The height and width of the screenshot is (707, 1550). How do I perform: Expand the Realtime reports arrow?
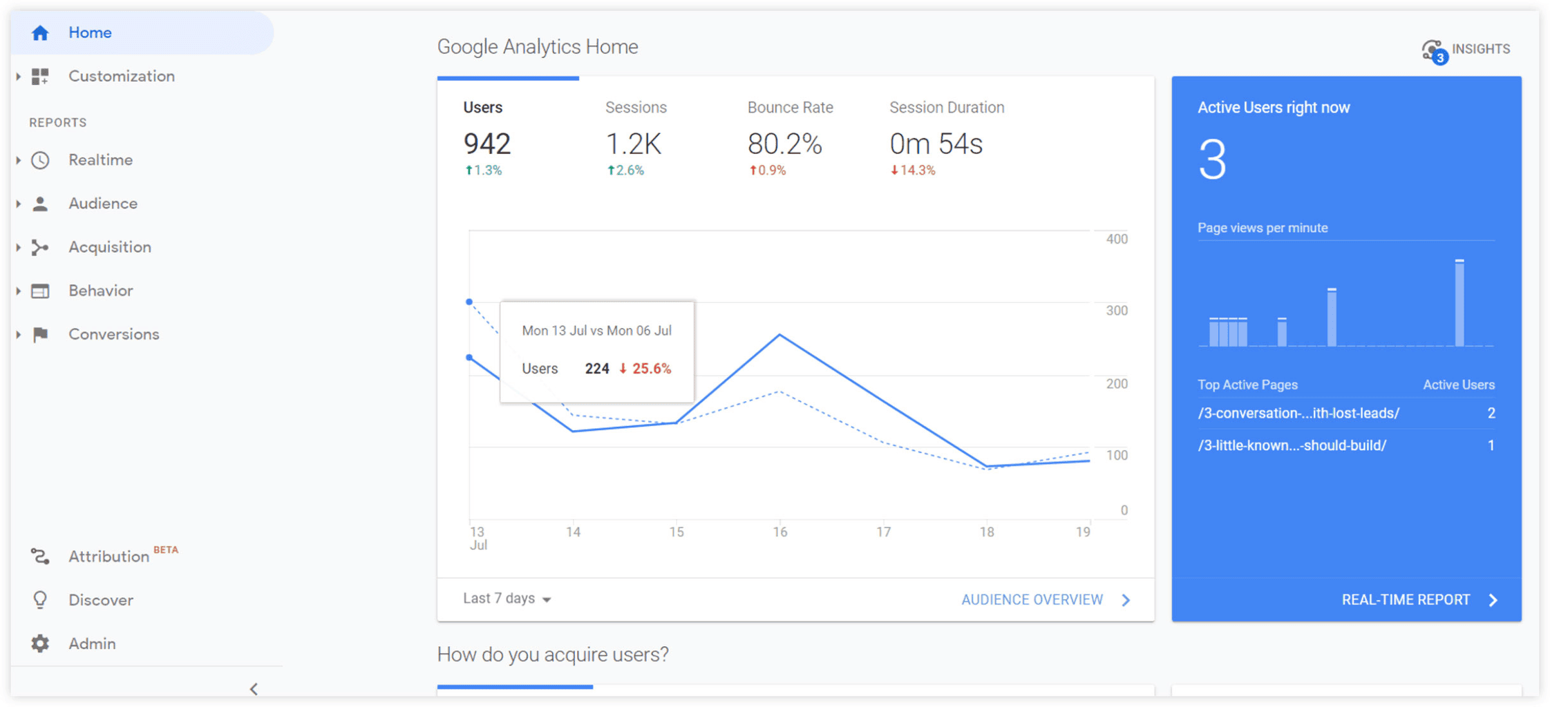pos(18,160)
